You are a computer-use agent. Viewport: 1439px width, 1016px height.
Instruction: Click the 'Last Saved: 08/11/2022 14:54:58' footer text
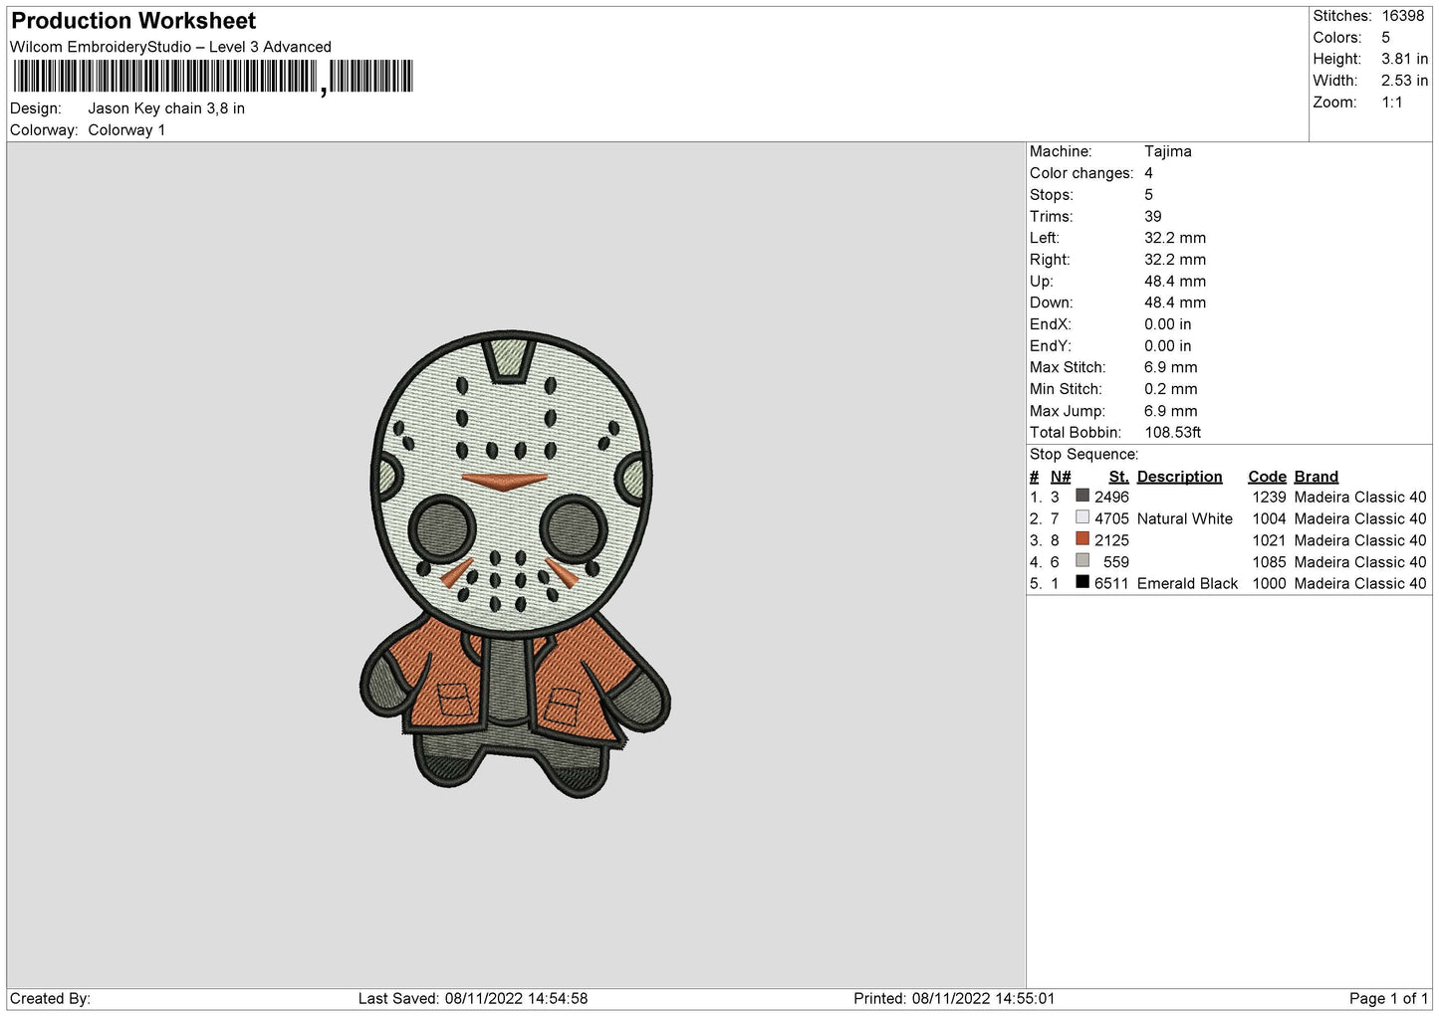pos(473,998)
